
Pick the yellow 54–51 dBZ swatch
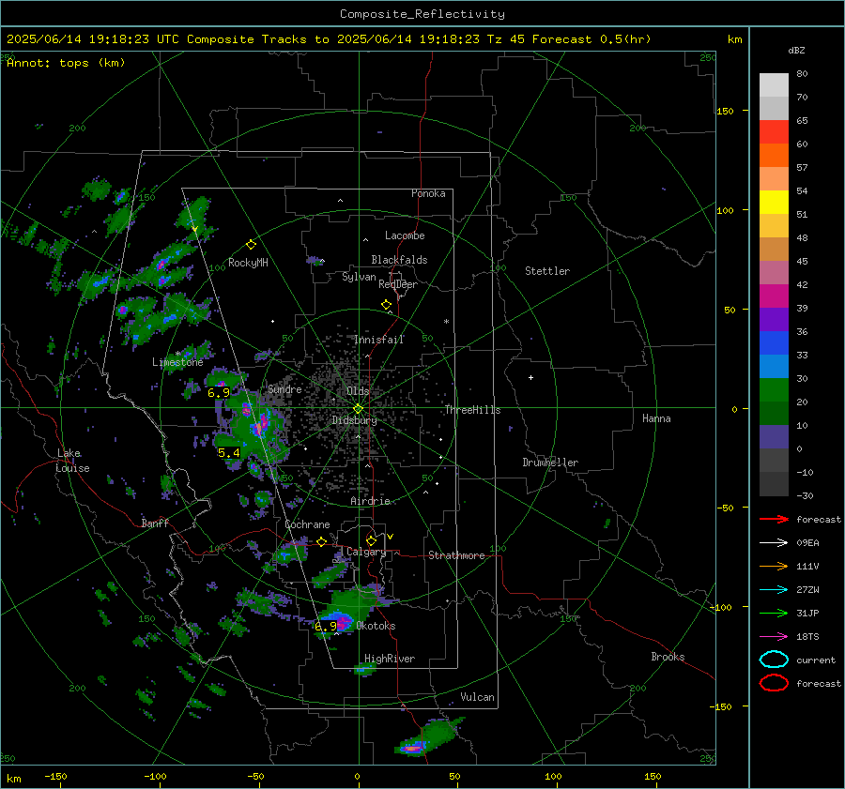coord(774,203)
